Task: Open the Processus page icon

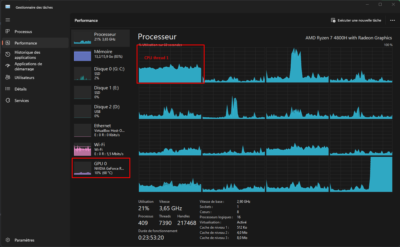Action: (x=8, y=32)
